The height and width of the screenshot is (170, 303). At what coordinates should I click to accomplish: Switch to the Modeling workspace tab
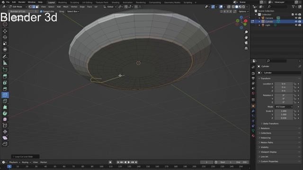(x=62, y=2)
